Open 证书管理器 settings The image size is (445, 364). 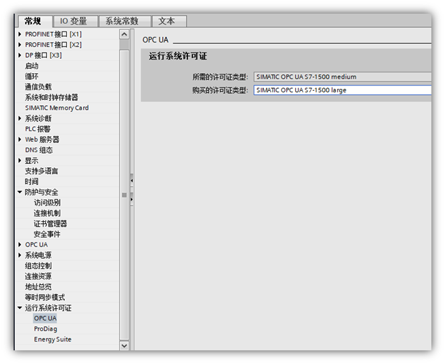[x=50, y=223]
